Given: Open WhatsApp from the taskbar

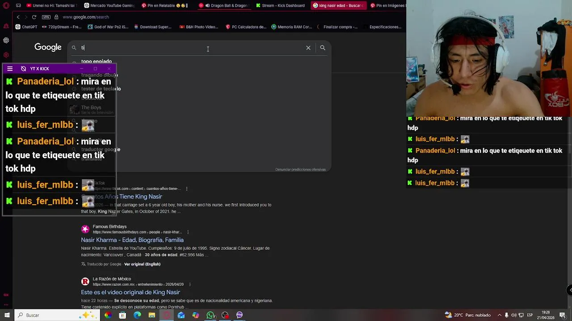Looking at the screenshot, I should pyautogui.click(x=210, y=315).
